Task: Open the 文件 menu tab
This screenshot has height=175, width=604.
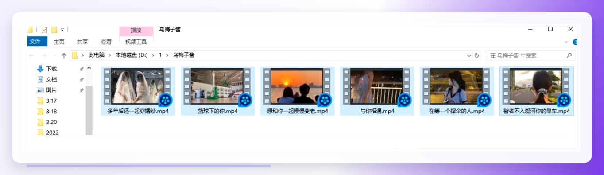Action: point(37,41)
